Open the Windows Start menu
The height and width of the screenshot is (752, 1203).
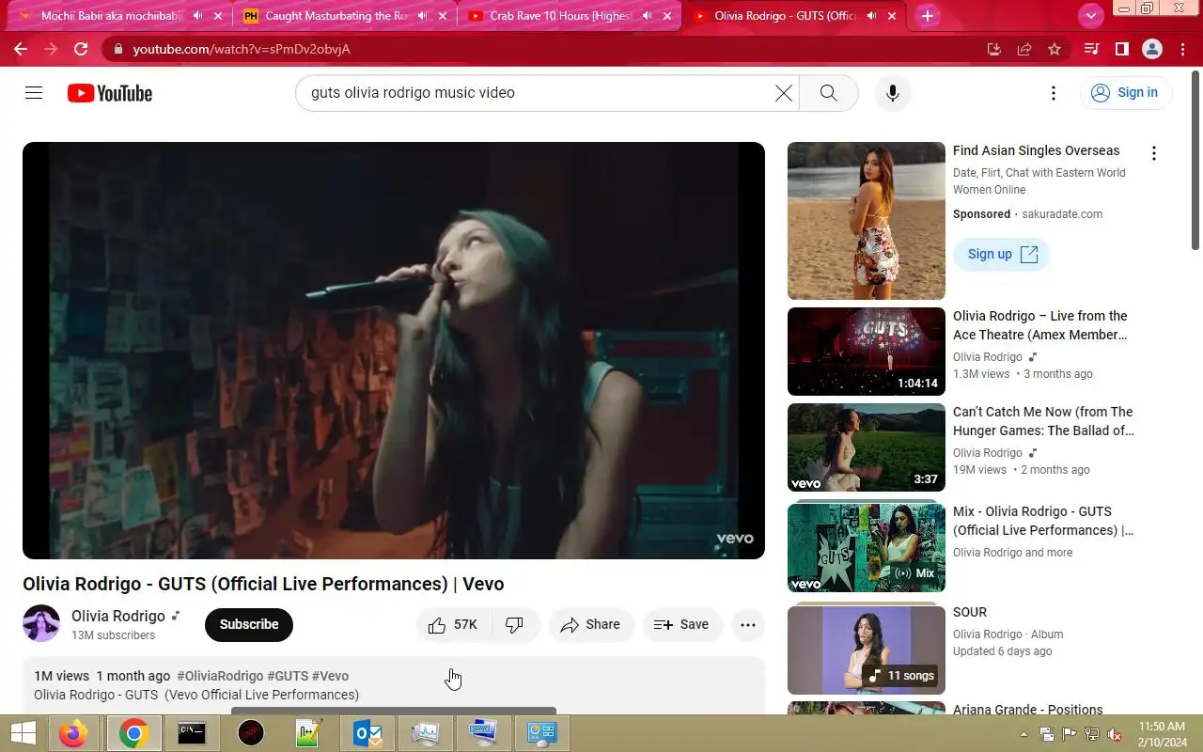point(23,733)
